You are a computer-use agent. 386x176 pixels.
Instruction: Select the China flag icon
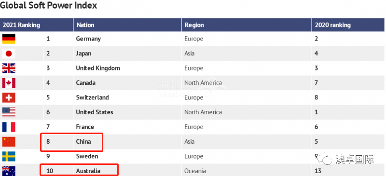9,142
